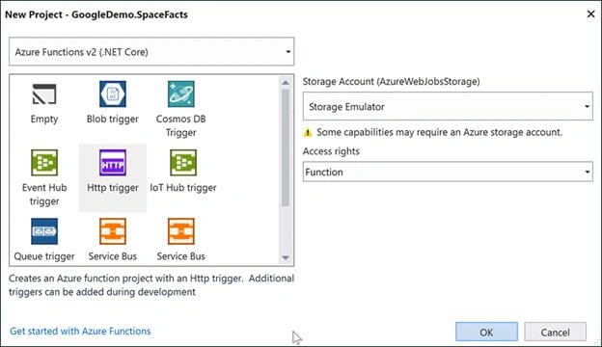Close the New Project dialog
Screen dimensions: 602x347
[x=590, y=14]
